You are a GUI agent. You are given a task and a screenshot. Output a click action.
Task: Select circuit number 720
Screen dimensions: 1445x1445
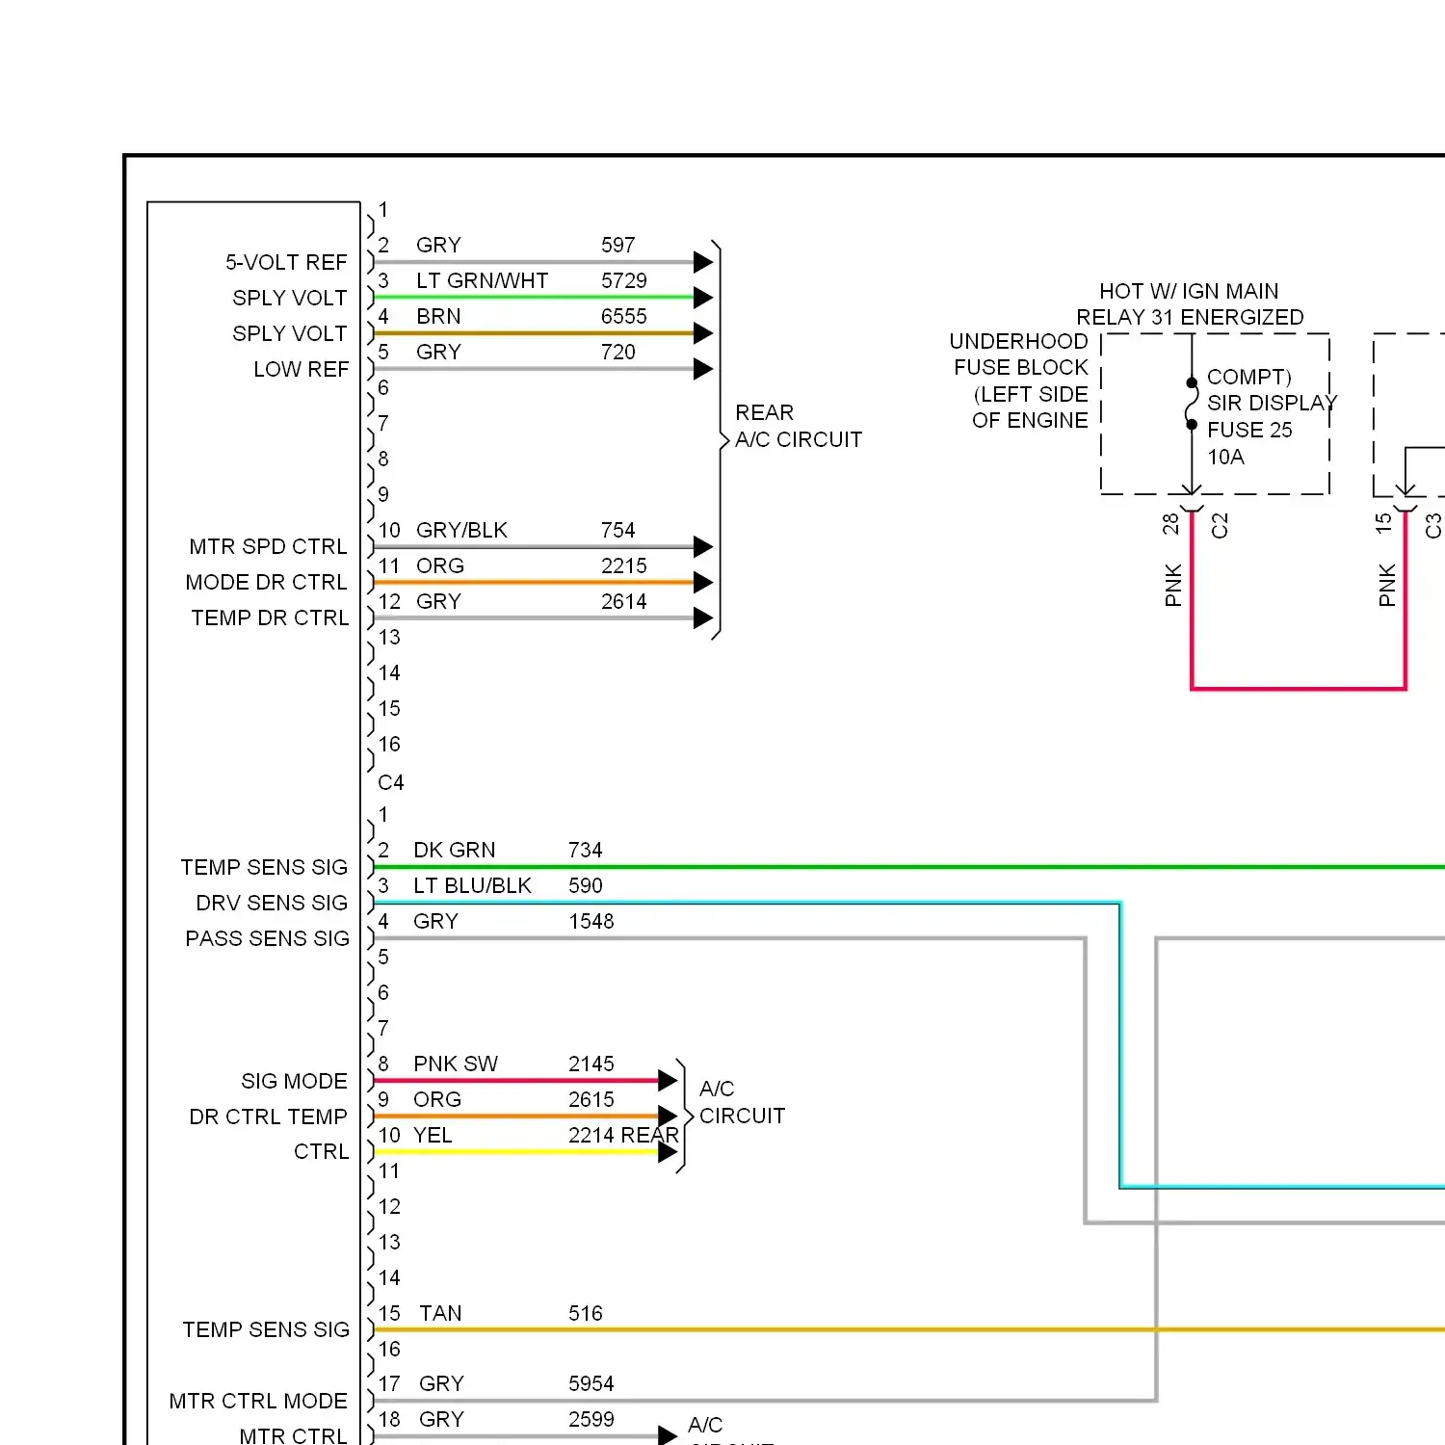click(618, 353)
